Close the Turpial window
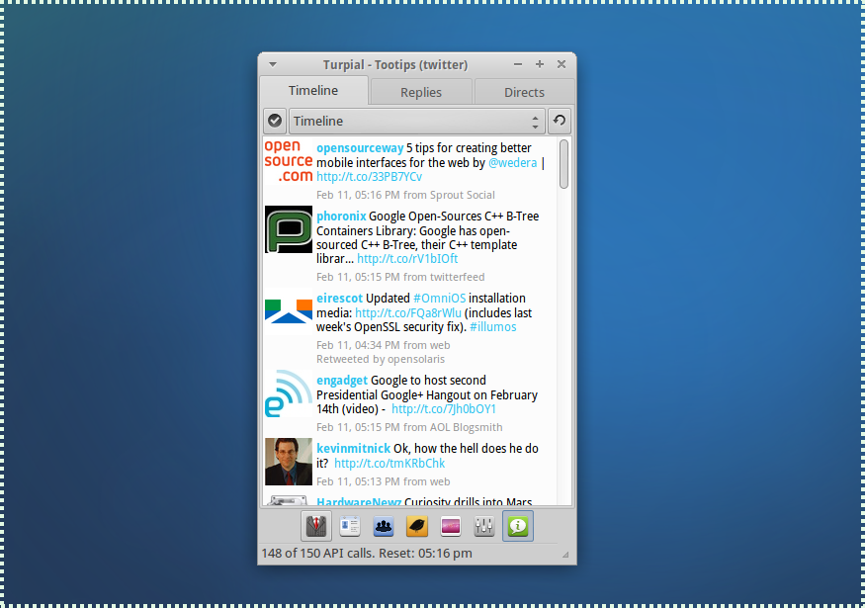Screen dimensions: 865x608 562,64
